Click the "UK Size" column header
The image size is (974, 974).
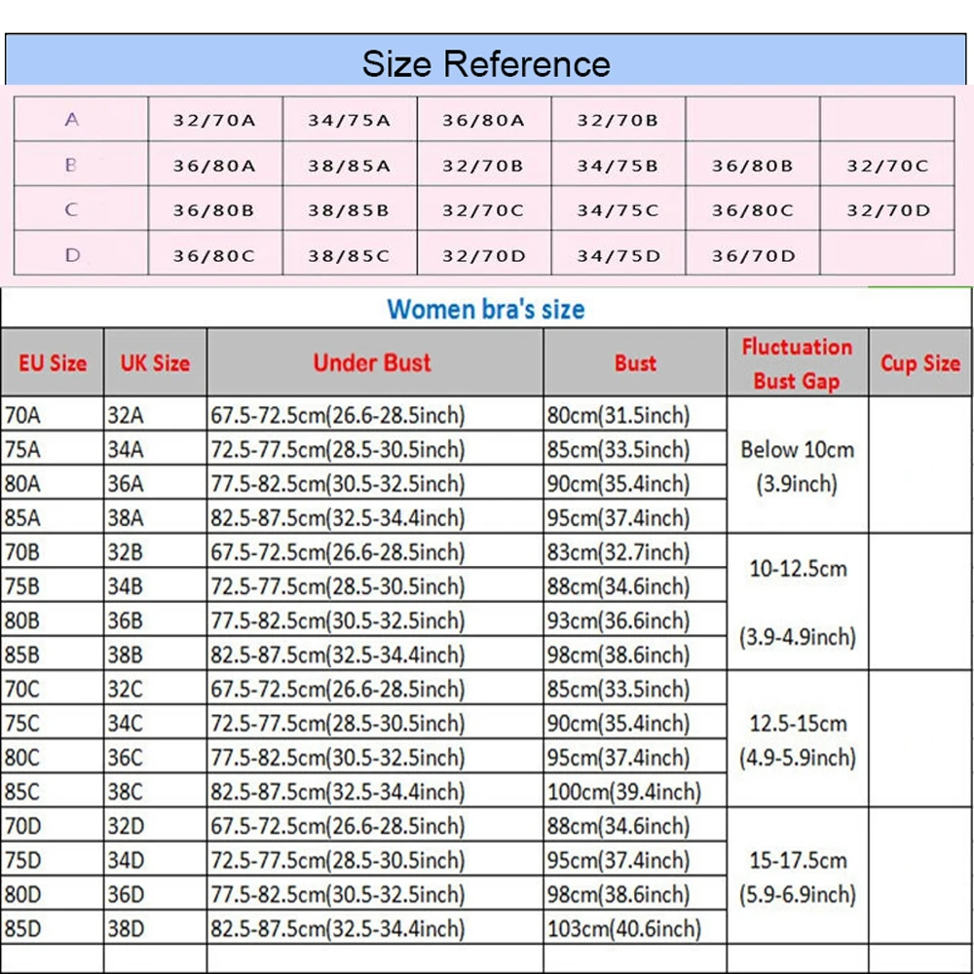coord(155,362)
